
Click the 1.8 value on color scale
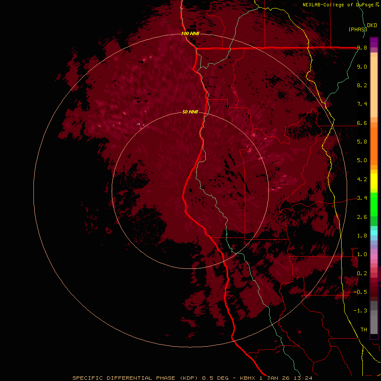point(362,236)
